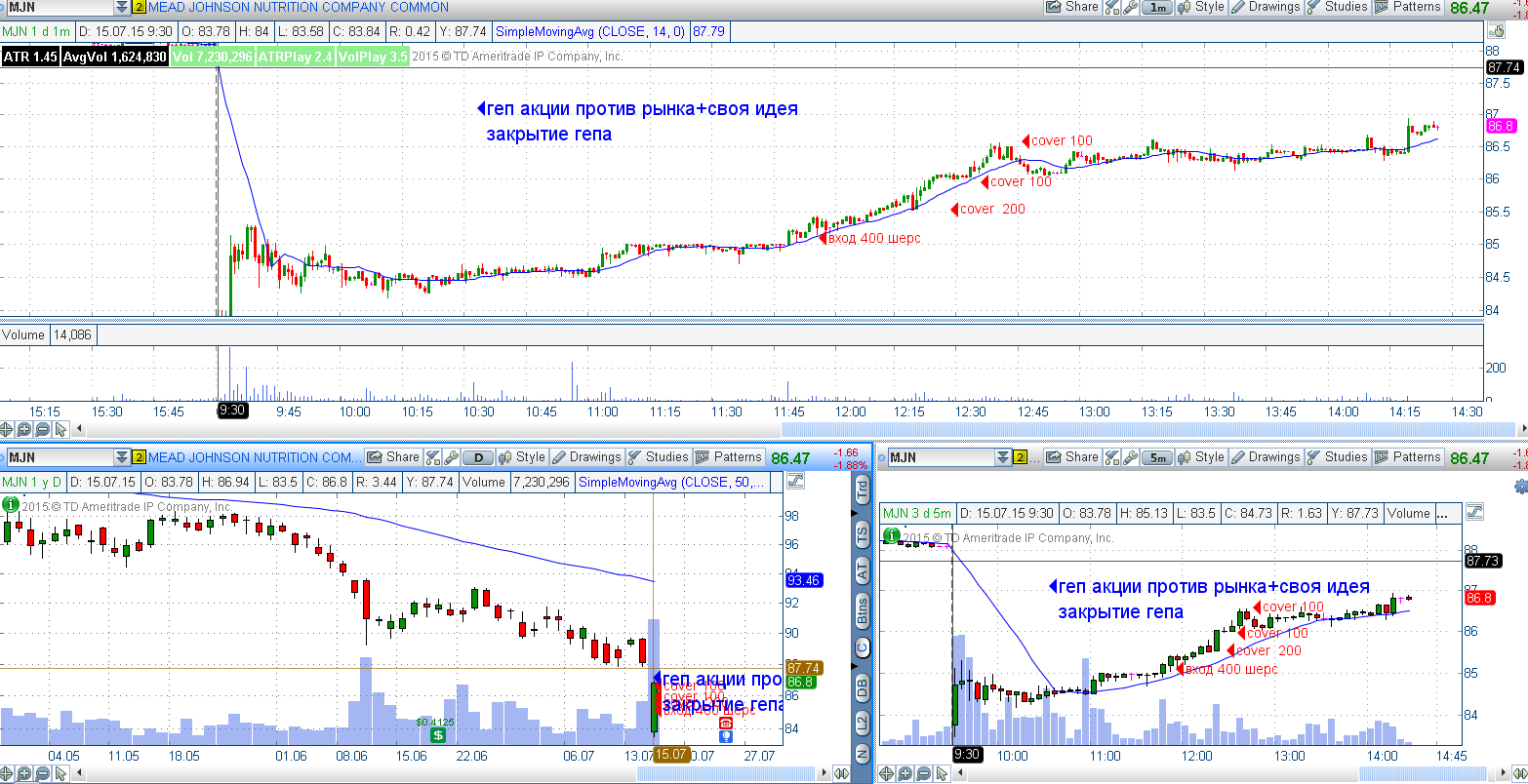Open the C side tab

(863, 648)
